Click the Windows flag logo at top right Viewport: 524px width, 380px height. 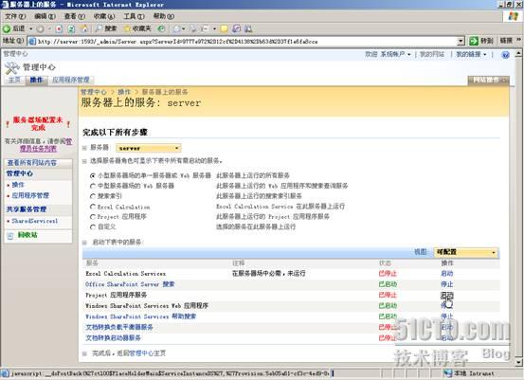click(x=513, y=16)
